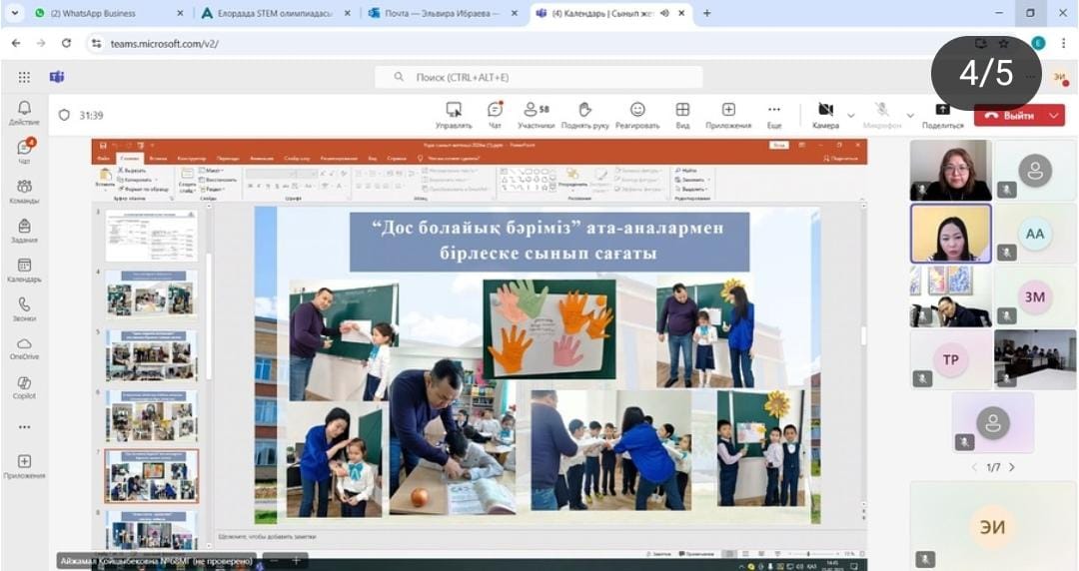Open Calendar in the left sidebar

click(x=24, y=270)
